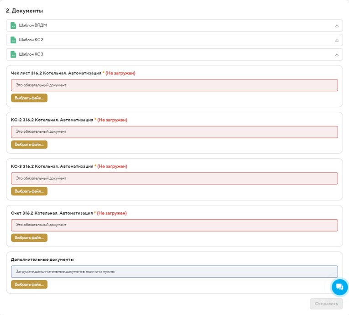Choose file for КС-3 316.2 document

point(29,191)
